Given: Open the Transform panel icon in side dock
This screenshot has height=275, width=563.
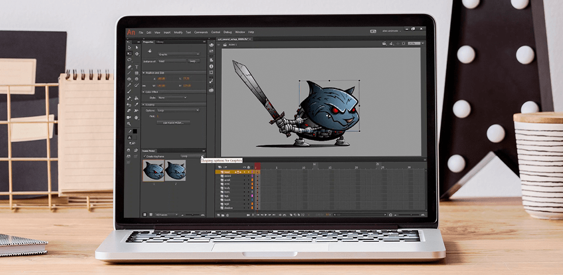Looking at the screenshot, I should point(211,73).
